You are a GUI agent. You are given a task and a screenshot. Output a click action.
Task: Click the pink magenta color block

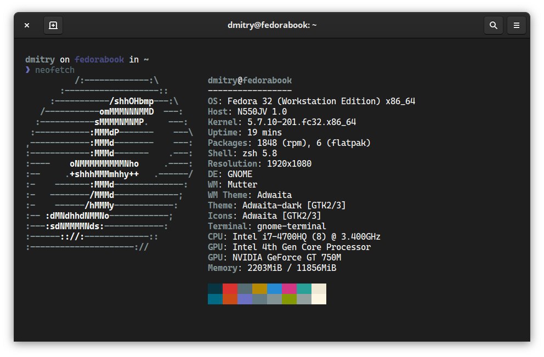(x=290, y=288)
